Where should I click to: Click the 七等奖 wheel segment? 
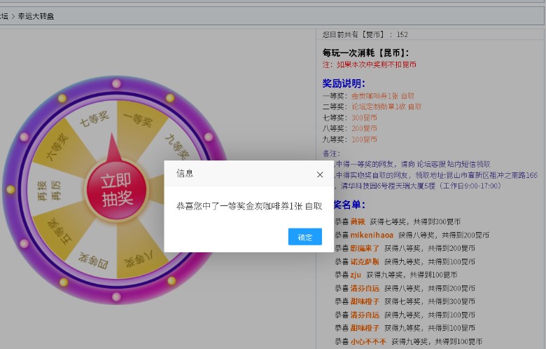(93, 121)
